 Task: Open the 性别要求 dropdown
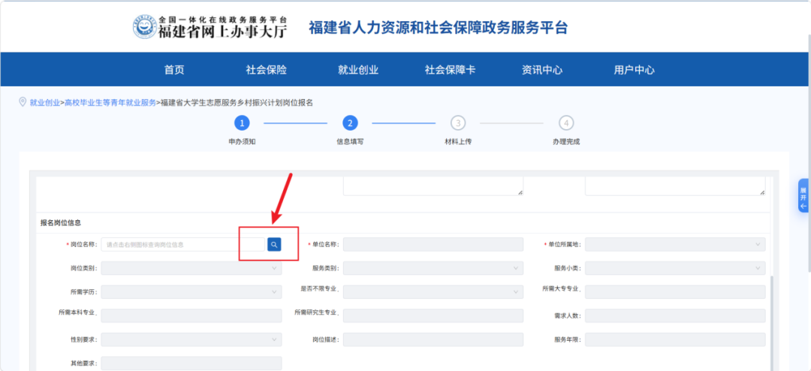[x=191, y=339]
